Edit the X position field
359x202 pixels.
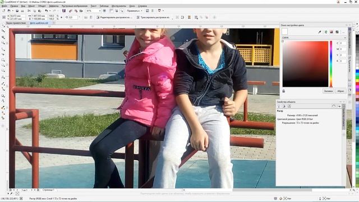16,16
